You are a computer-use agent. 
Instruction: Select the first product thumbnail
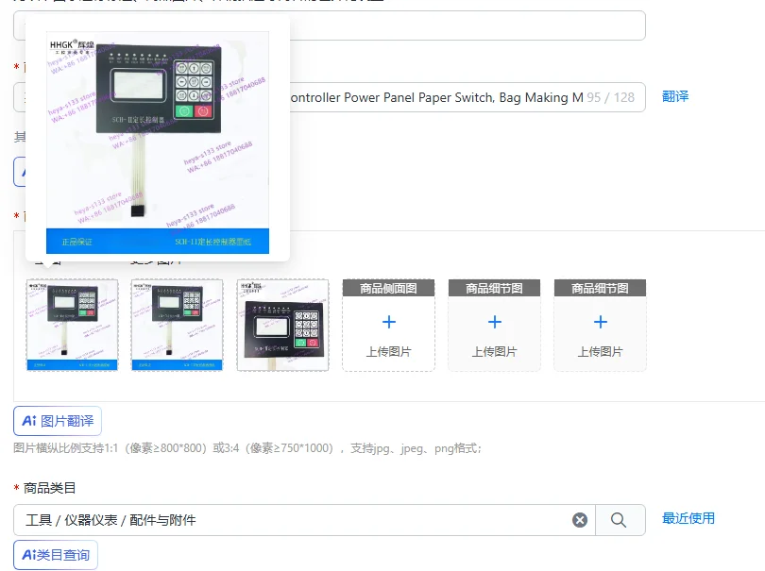[x=72, y=326]
